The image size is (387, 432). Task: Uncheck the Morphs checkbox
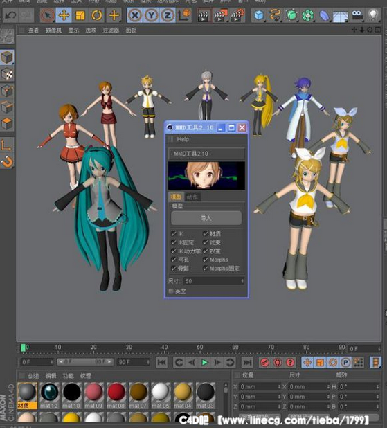coord(206,259)
